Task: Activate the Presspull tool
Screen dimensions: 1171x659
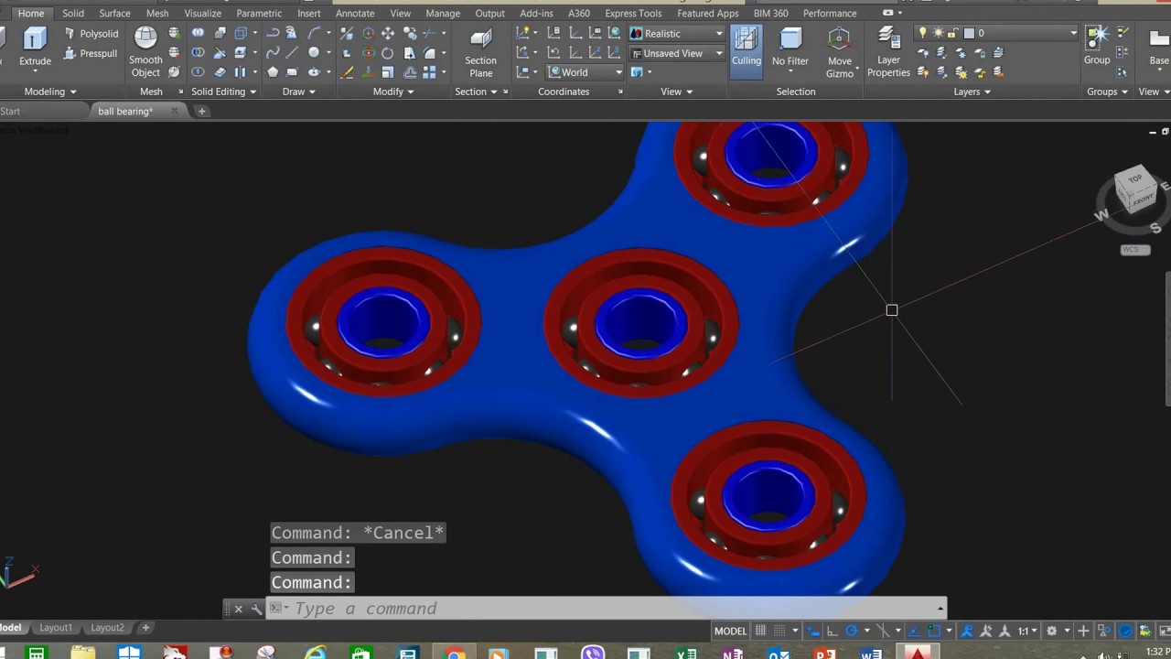Action: pos(91,53)
